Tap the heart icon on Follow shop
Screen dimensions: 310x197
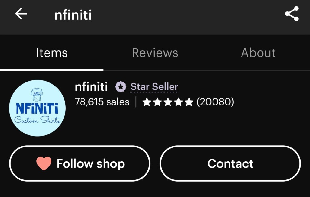[x=44, y=163]
